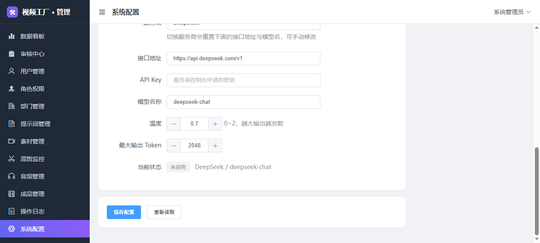Click the 提示词管理 document icon
Screen dimensions: 540x243
[x=12, y=124]
